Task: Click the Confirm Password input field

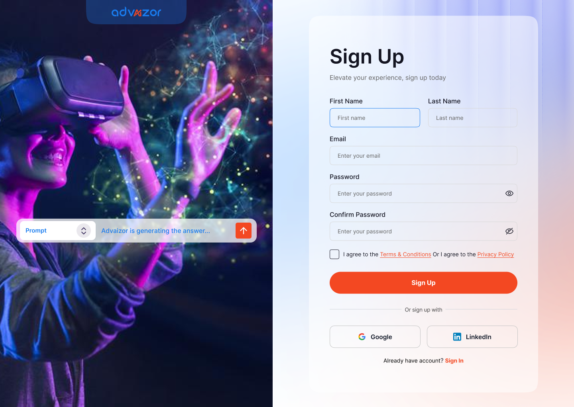Action: [423, 231]
